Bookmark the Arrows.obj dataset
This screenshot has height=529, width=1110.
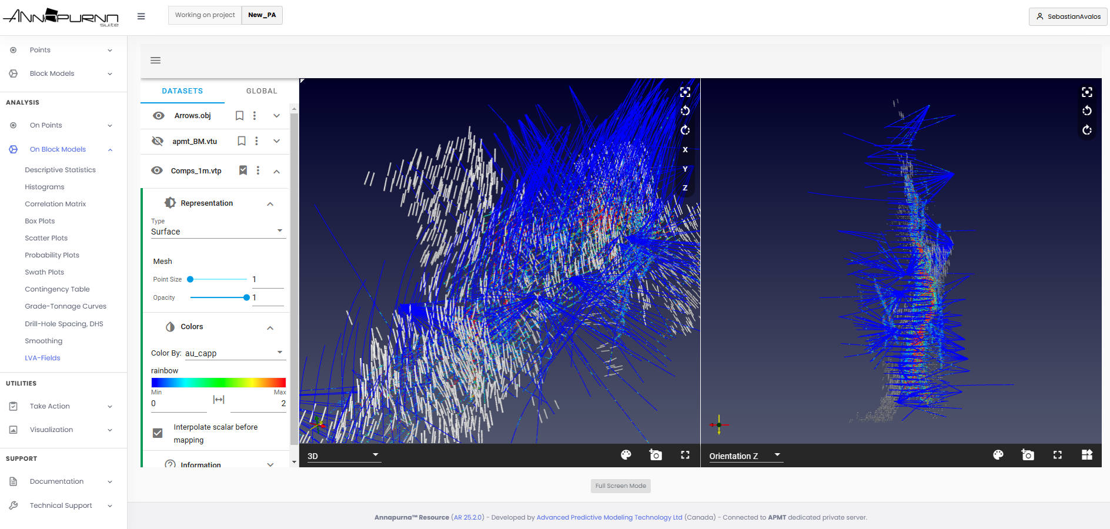pyautogui.click(x=239, y=116)
